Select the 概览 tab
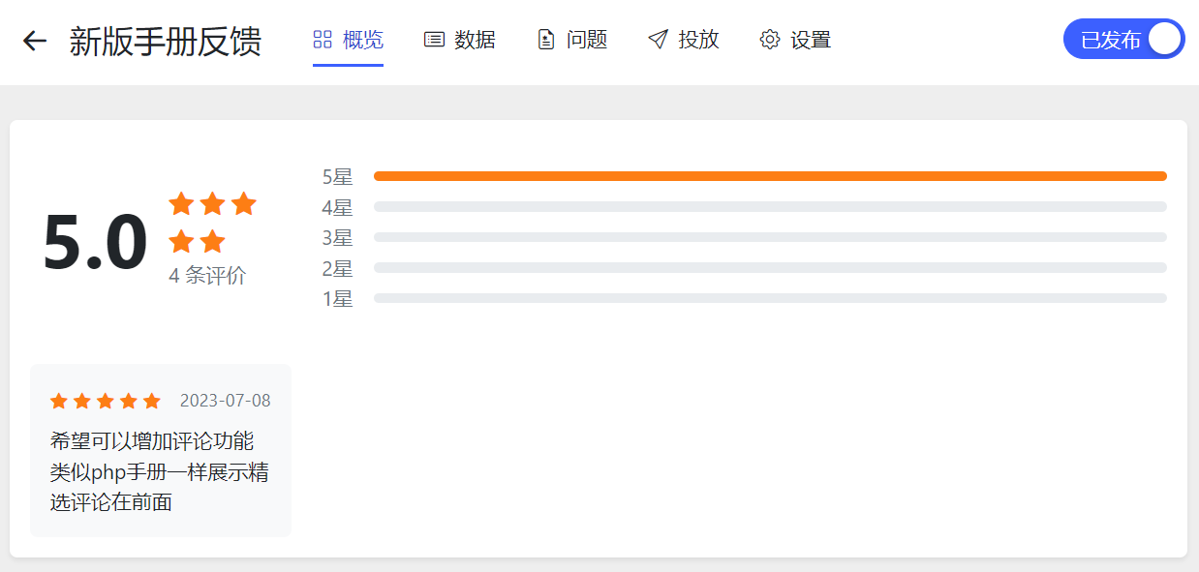The width and height of the screenshot is (1199, 572). click(348, 40)
